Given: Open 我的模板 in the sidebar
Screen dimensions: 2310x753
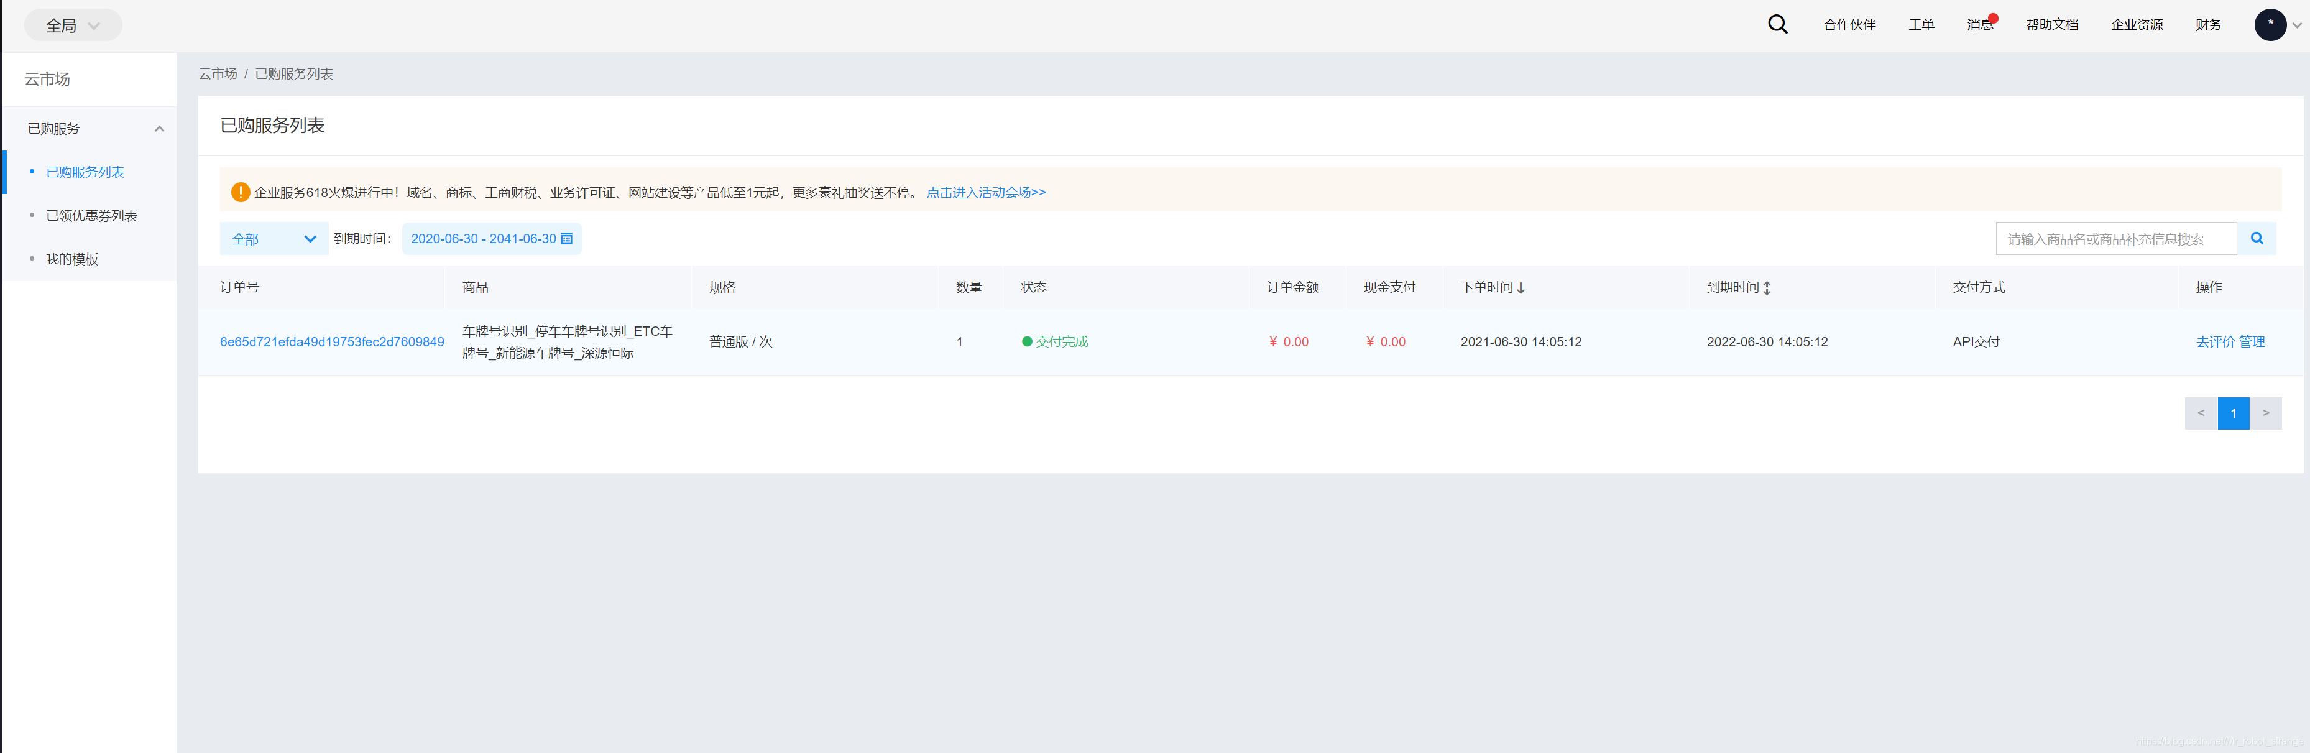Looking at the screenshot, I should click(71, 259).
